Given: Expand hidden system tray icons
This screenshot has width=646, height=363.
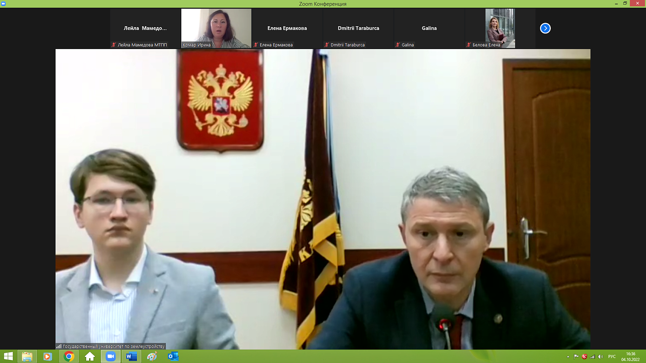Looking at the screenshot, I should [568, 357].
